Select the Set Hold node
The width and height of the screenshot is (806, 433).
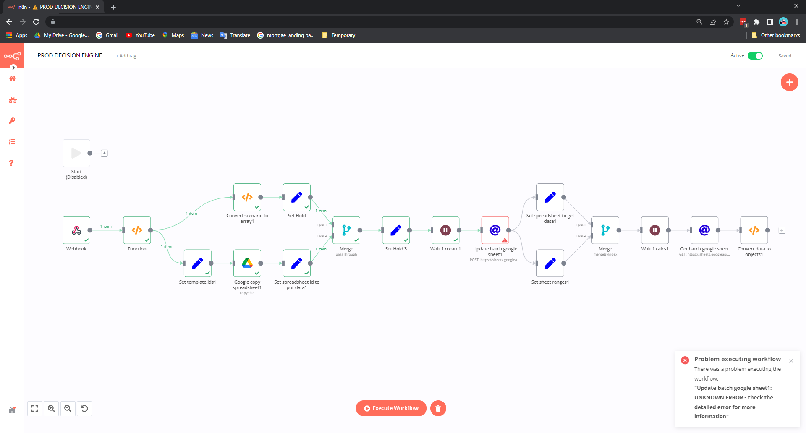pyautogui.click(x=297, y=197)
